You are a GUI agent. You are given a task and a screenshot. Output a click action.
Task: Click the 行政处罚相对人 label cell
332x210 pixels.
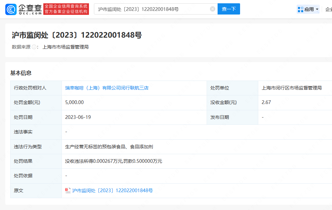pos(36,88)
